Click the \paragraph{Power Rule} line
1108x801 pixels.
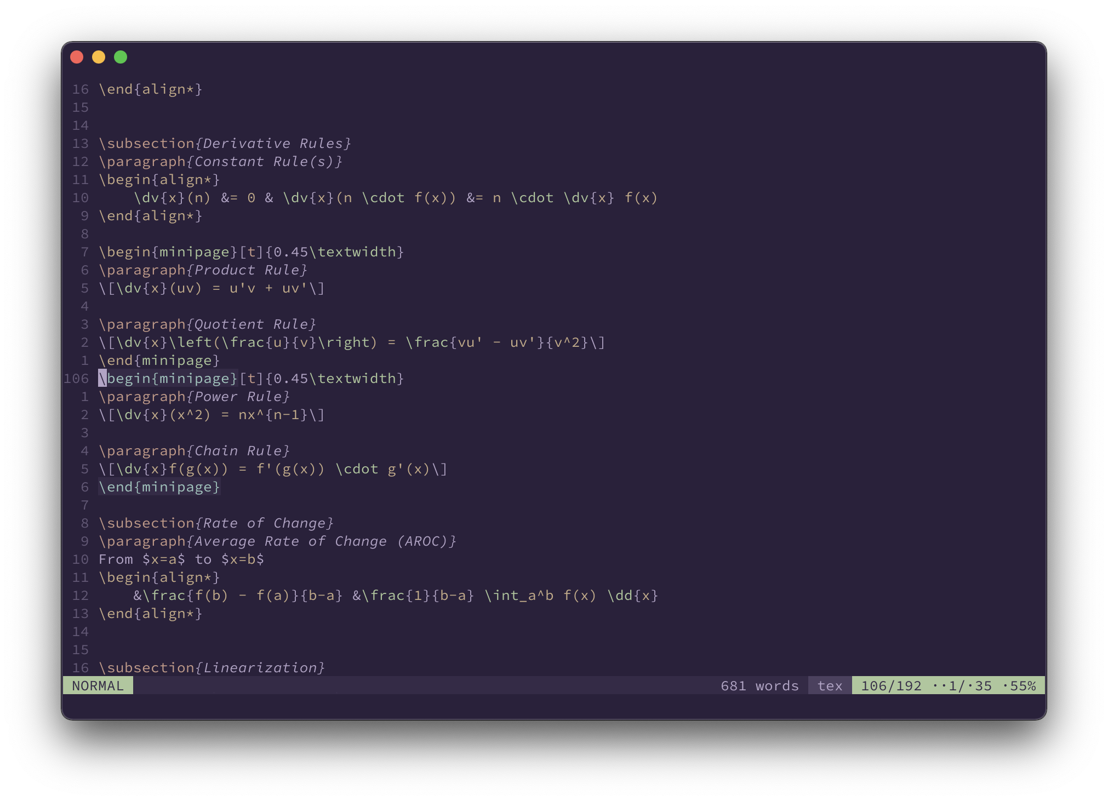tap(194, 397)
